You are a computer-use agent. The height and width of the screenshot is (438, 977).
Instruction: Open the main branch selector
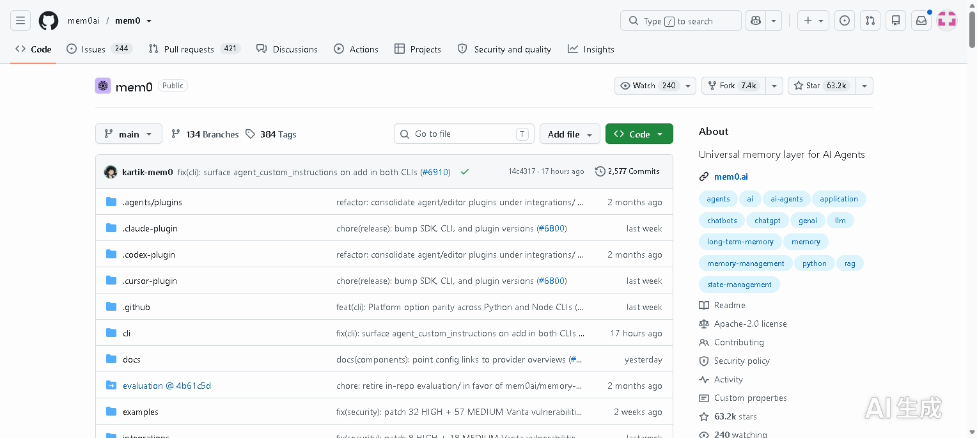[x=129, y=134]
